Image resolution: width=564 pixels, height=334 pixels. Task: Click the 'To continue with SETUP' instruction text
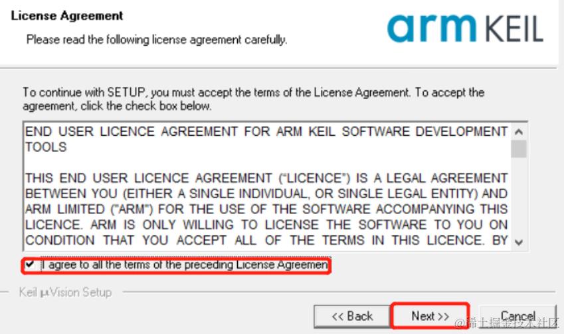[253, 99]
